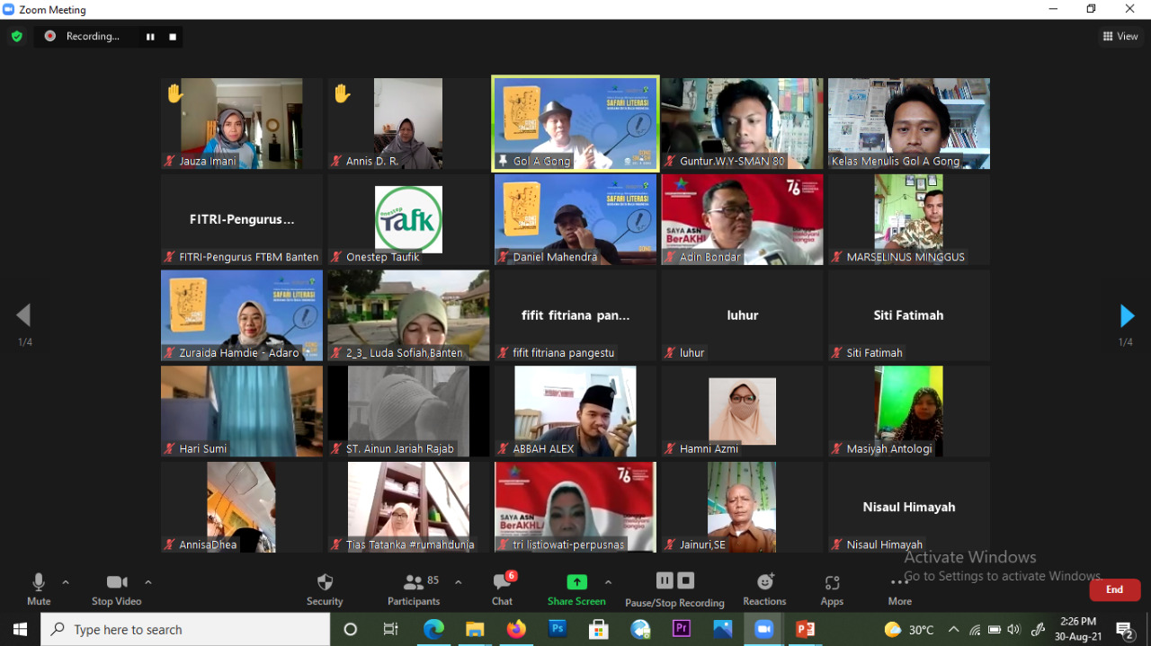Open the Security shield icon

pos(325,582)
